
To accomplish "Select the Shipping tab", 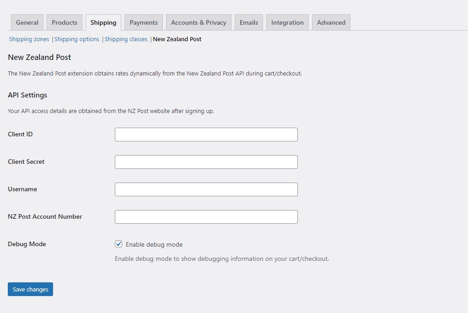I will 103,22.
